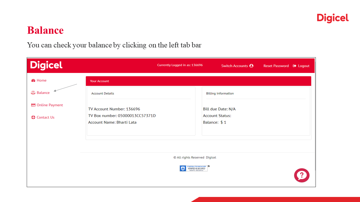The image size is (360, 202).
Task: Click the 'Balance: $ 1' line
Action: [x=215, y=123]
